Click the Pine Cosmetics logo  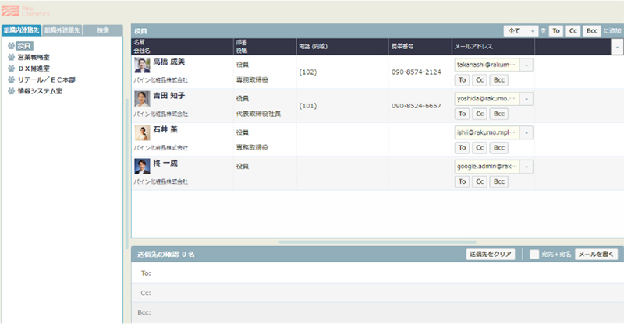pyautogui.click(x=25, y=11)
